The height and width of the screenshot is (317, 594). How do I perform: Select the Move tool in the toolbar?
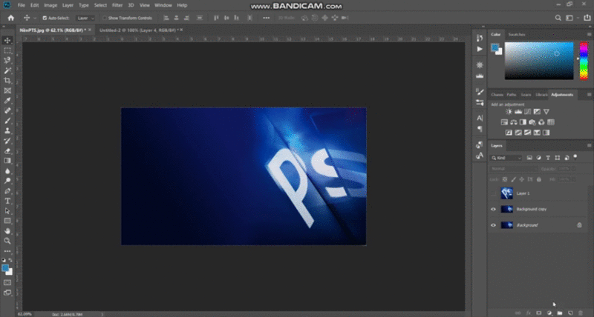point(7,40)
